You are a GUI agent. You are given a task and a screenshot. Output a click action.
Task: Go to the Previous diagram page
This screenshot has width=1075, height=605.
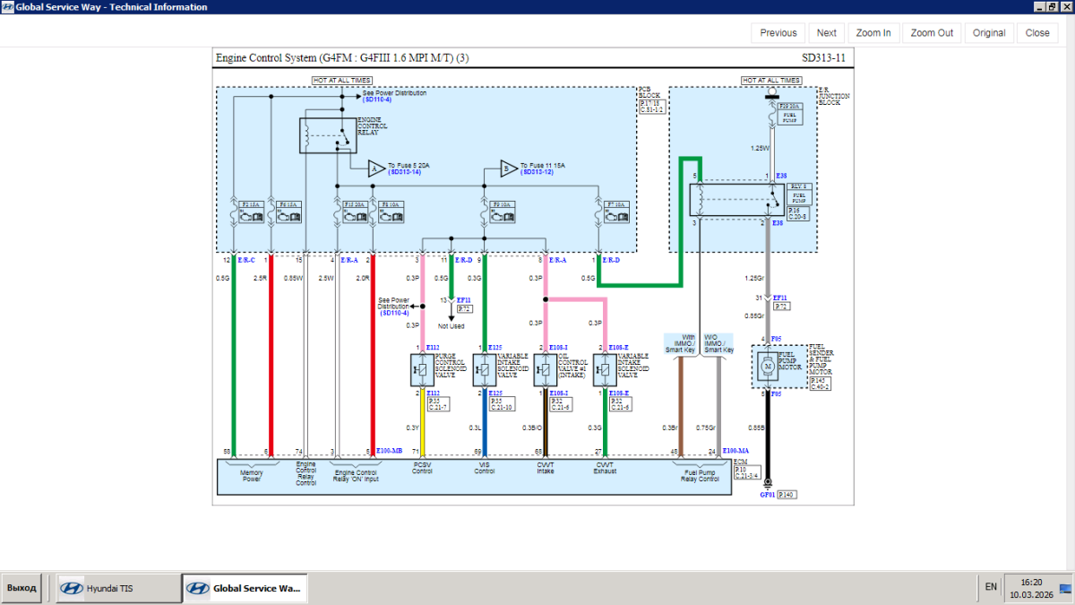click(x=778, y=33)
